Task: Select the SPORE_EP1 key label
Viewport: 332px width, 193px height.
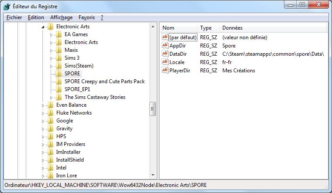Action: 77,89
